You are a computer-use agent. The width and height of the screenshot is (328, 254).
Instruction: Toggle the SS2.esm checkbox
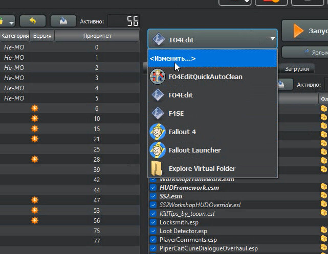[x=153, y=196]
